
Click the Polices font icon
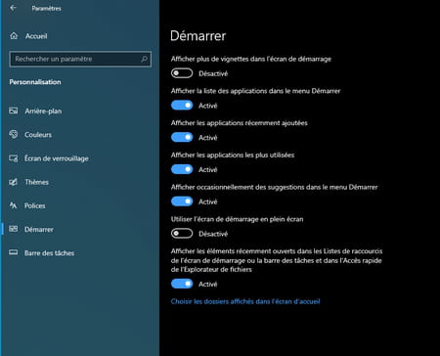(14, 205)
